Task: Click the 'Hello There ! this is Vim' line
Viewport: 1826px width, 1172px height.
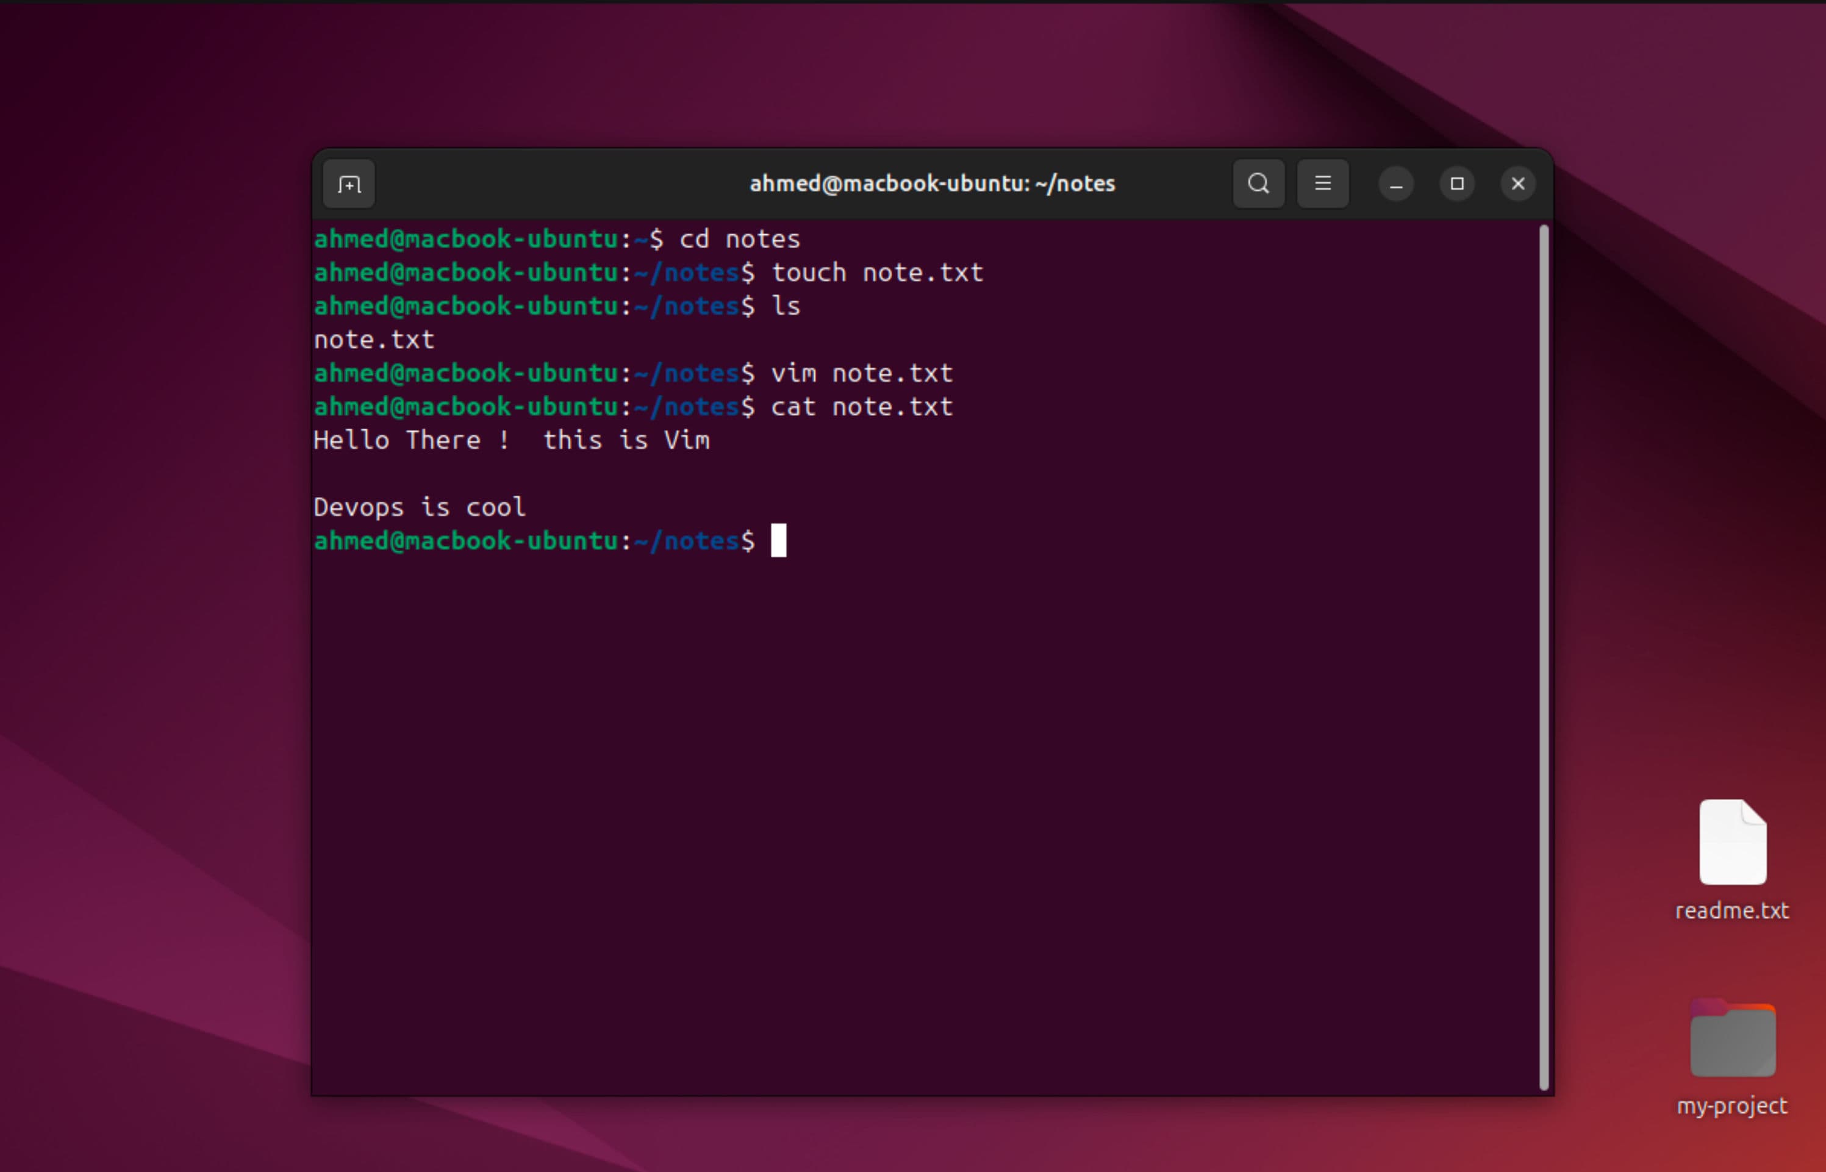Action: tap(510, 441)
